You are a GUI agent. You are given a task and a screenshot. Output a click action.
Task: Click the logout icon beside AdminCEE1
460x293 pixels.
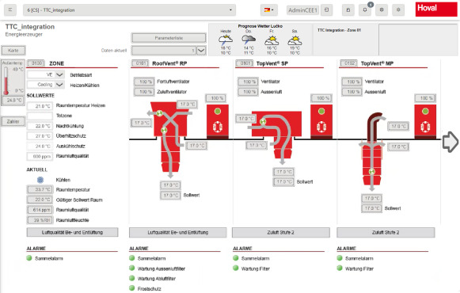326,10
